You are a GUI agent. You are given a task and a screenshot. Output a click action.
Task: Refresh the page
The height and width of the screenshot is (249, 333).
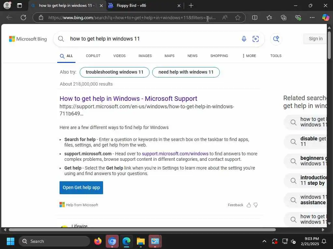click(x=23, y=18)
